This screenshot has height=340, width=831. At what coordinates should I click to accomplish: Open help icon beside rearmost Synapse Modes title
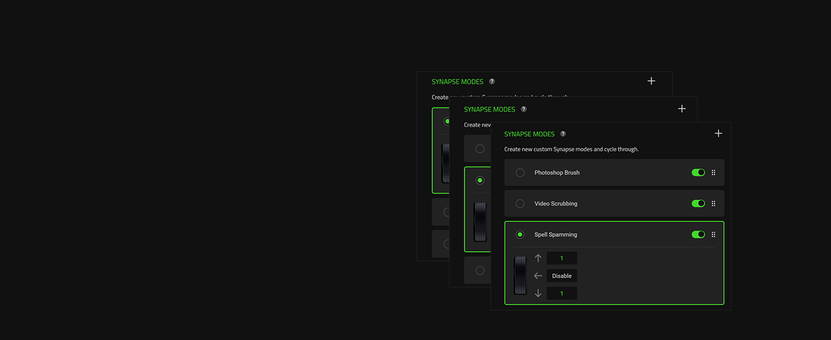[492, 82]
